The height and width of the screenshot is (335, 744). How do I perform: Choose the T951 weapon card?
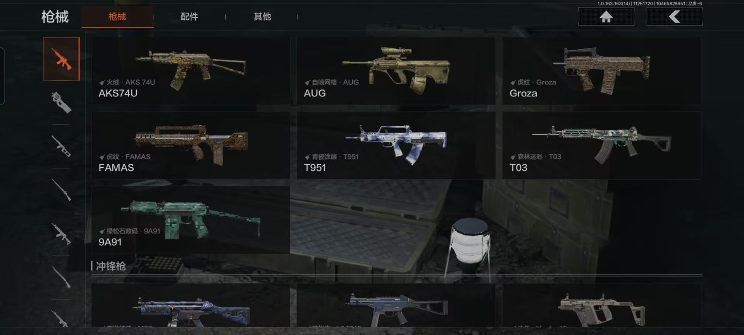(x=396, y=145)
